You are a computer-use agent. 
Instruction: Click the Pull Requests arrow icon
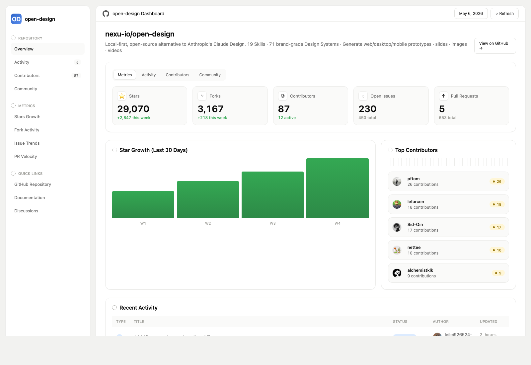pyautogui.click(x=443, y=96)
